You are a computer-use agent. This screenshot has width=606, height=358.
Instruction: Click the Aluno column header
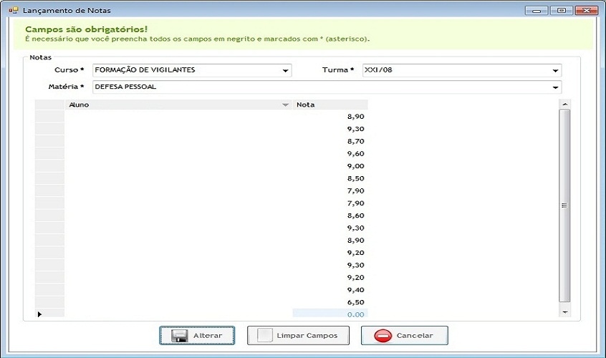pyautogui.click(x=178, y=105)
